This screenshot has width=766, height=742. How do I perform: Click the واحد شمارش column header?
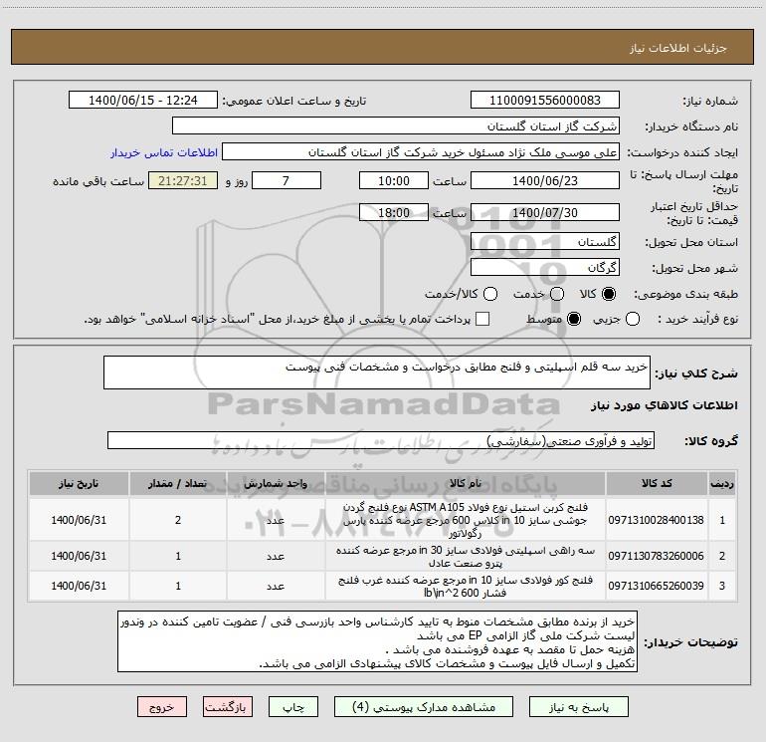click(x=276, y=484)
